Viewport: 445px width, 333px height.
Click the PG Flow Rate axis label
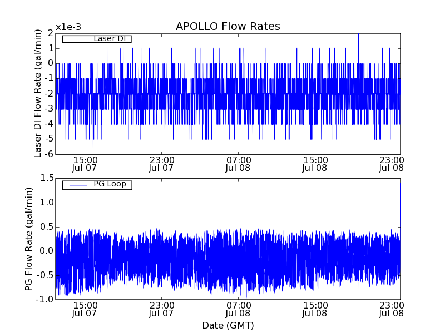coord(29,239)
